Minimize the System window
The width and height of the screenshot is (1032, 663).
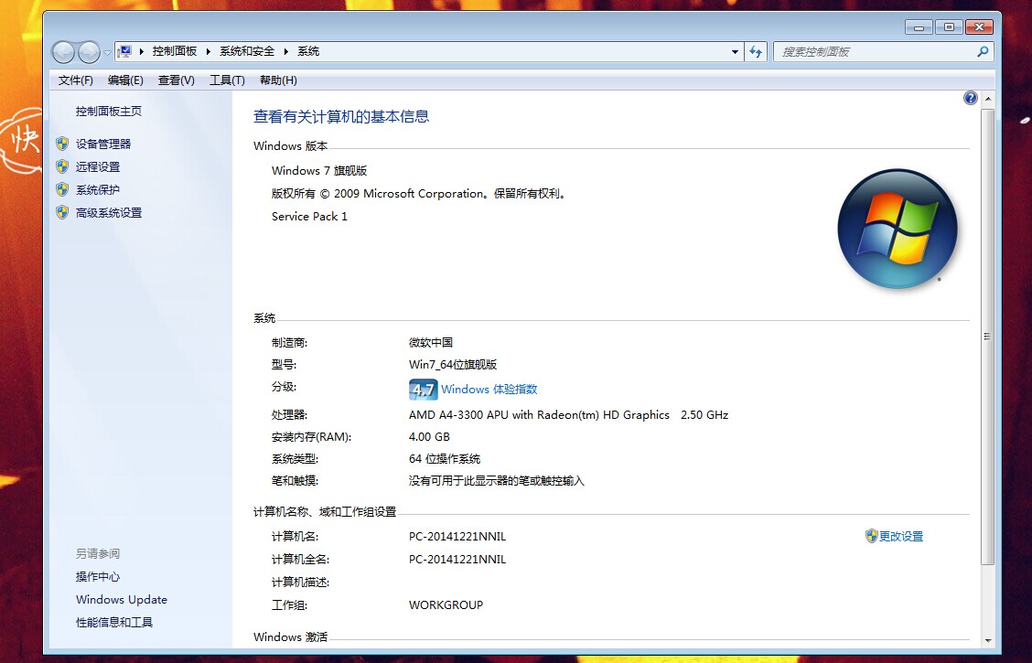point(919,27)
